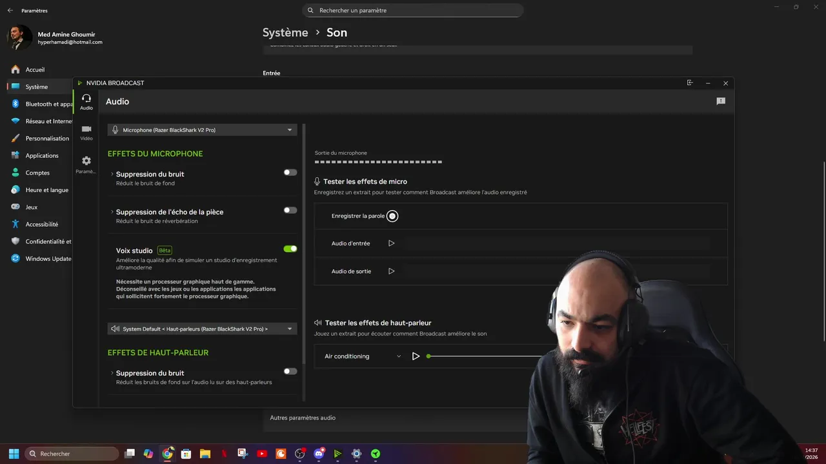Expand Suppression de l'écho de la pièce chevron
This screenshot has width=826, height=464.
[x=112, y=212]
